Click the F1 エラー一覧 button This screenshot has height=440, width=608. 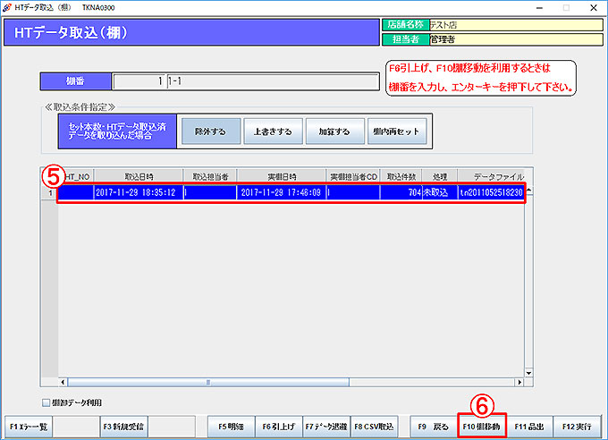pos(28,426)
